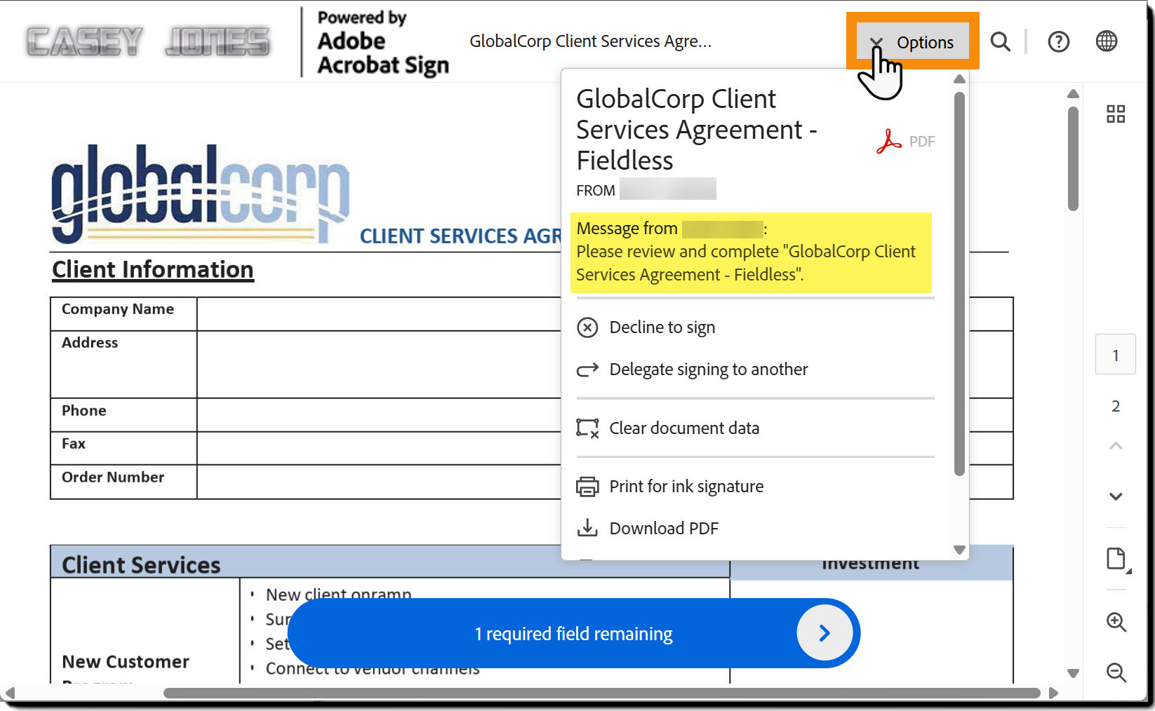Click the Casey Jones logo

148,41
